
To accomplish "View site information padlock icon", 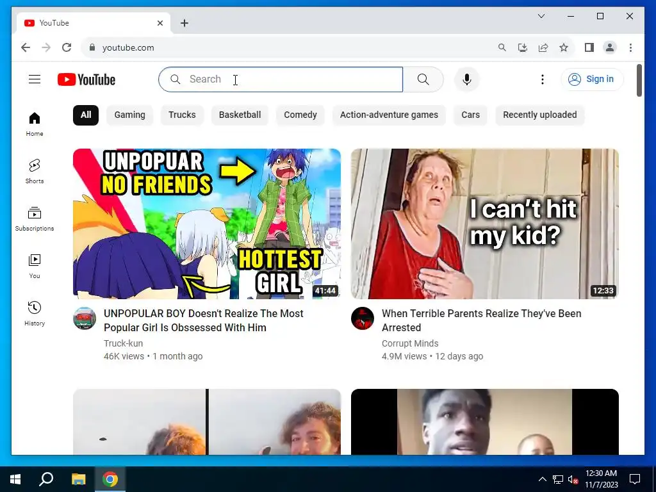I will coord(92,47).
